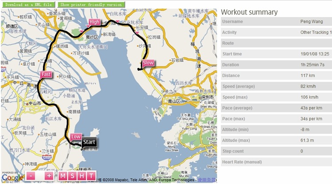Click the Slow speed marker
The width and height of the screenshot is (332, 184).
[148, 63]
